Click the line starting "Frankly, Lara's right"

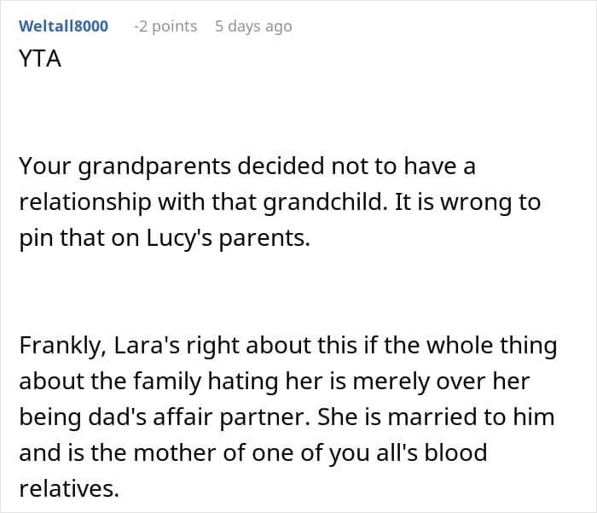(287, 346)
